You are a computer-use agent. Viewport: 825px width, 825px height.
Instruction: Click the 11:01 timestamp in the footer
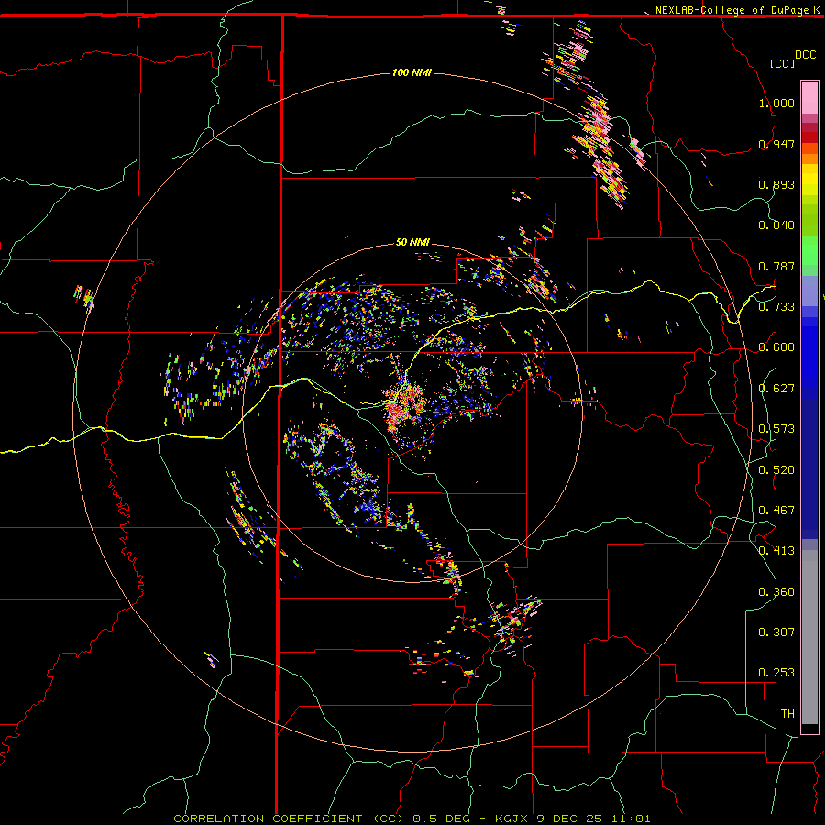tap(631, 819)
